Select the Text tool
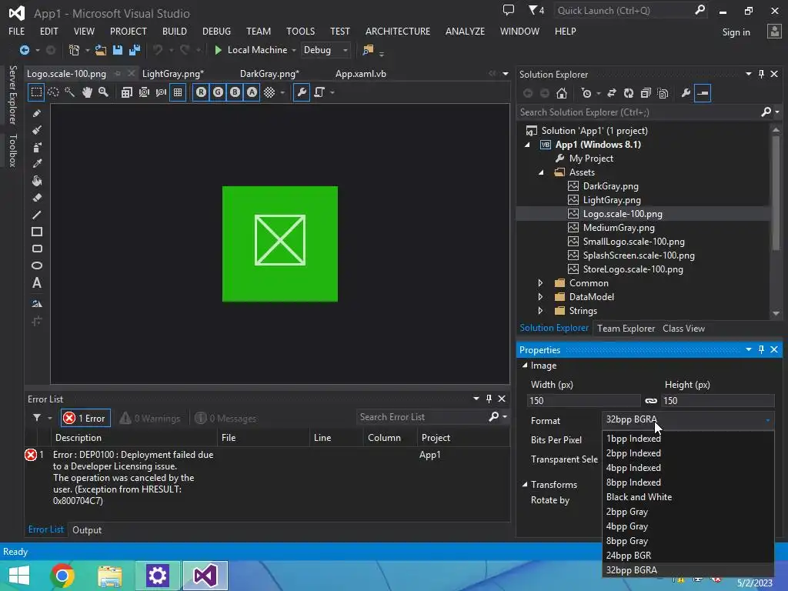The image size is (788, 591). [37, 283]
